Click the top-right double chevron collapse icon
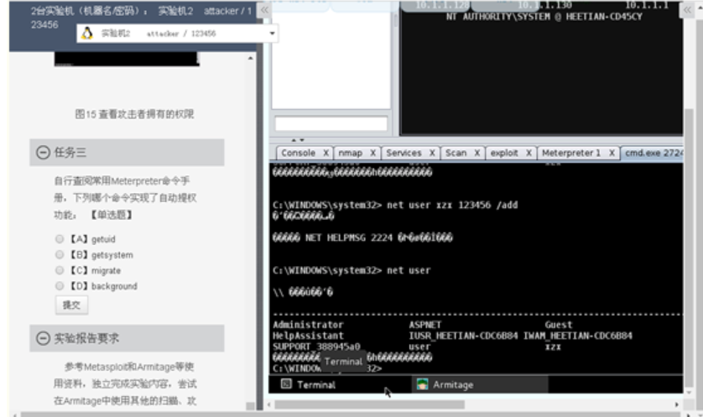Screen dimensions: 703x417 (687, 10)
